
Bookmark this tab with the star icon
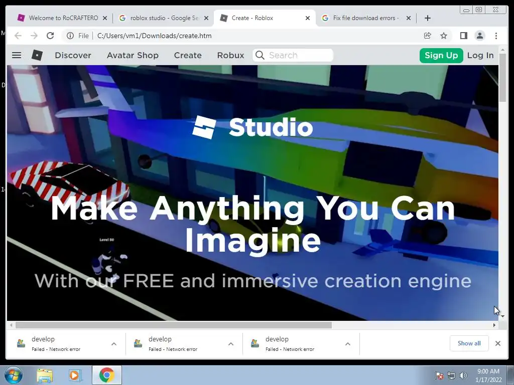444,36
